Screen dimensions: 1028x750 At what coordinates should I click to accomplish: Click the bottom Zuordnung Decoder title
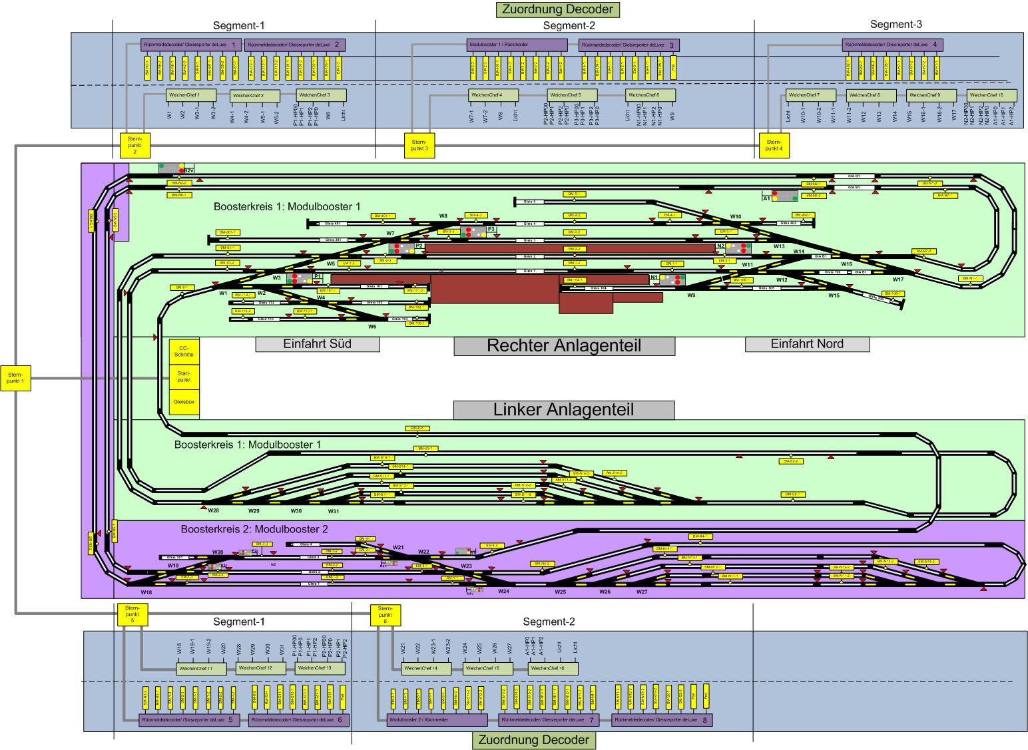coord(533,740)
